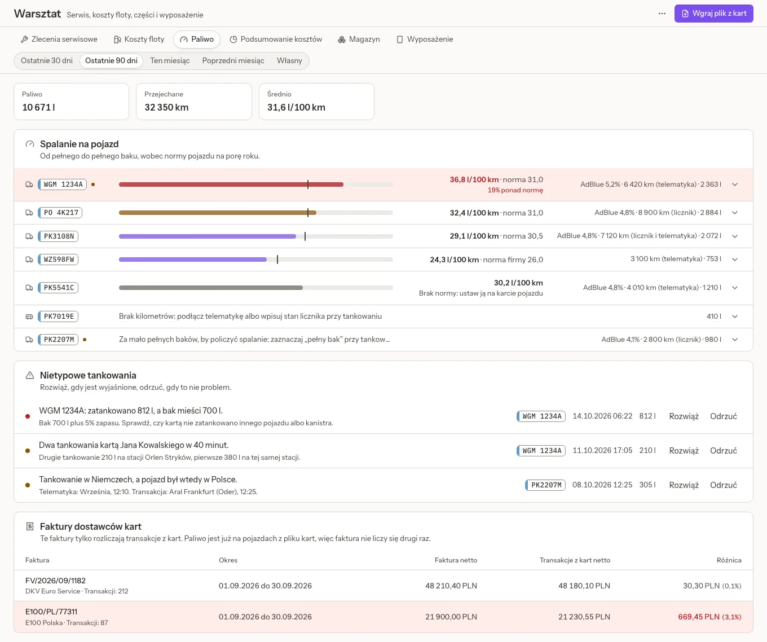Select the Paliwo tab
This screenshot has width=767, height=642.
tap(197, 39)
